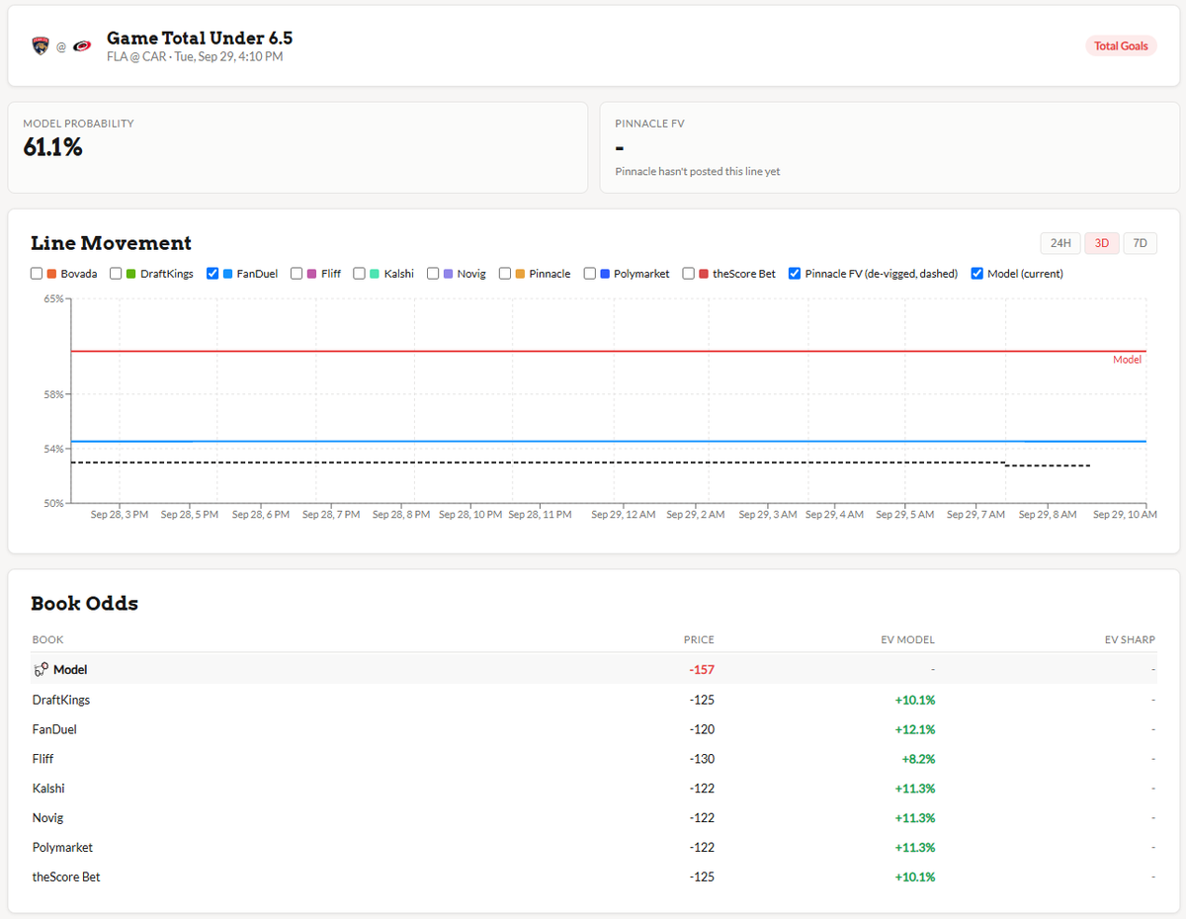Click the FLA @ CAR game date text
1186x919 pixels.
(195, 57)
